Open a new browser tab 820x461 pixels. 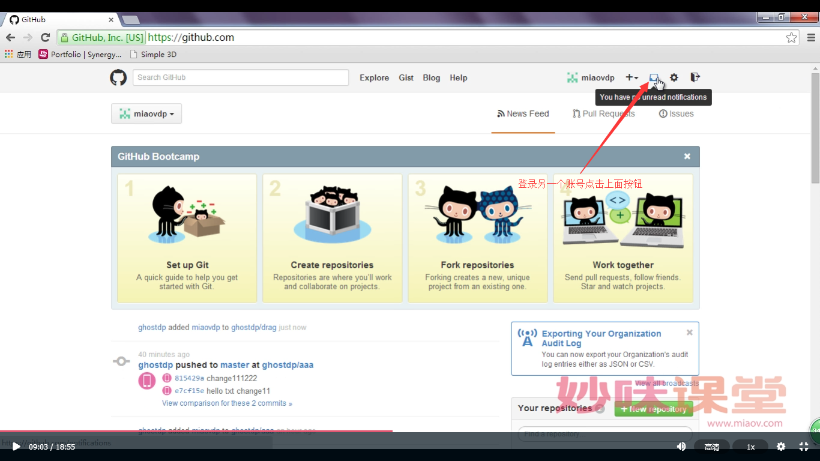coord(130,20)
